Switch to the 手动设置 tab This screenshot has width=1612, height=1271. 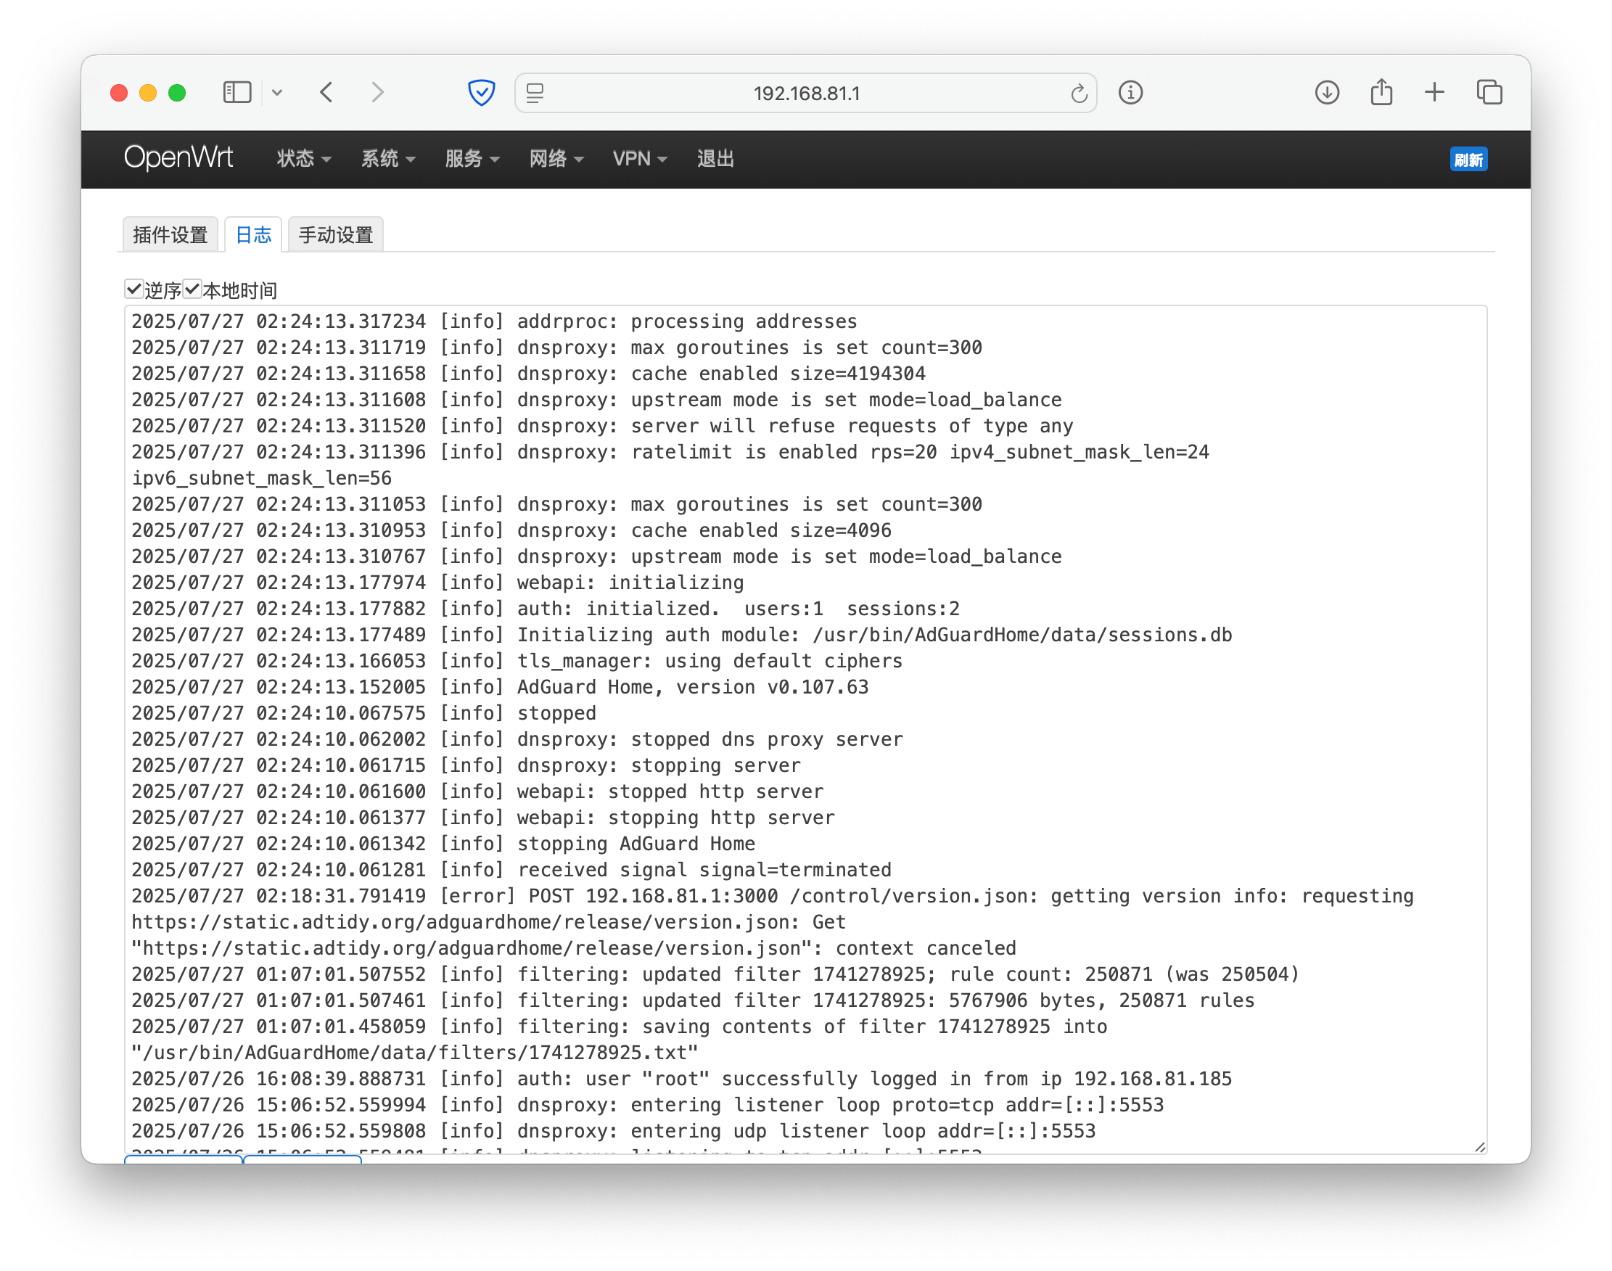(336, 235)
